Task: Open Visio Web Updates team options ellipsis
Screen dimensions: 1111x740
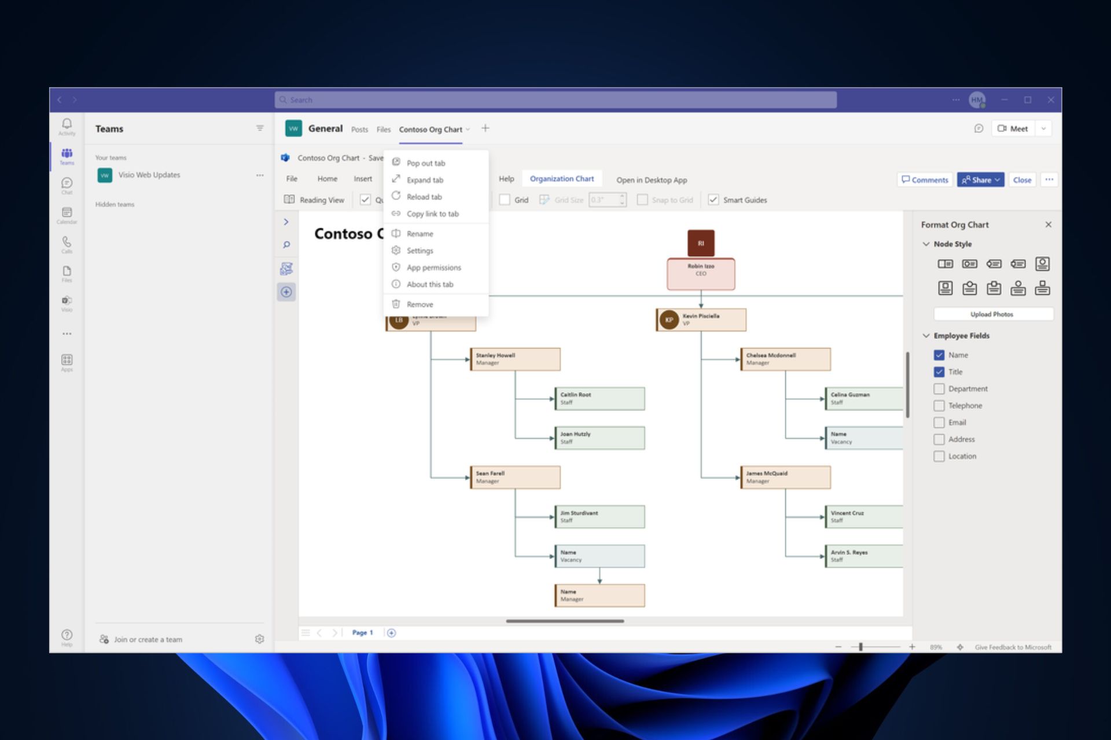Action: [260, 175]
